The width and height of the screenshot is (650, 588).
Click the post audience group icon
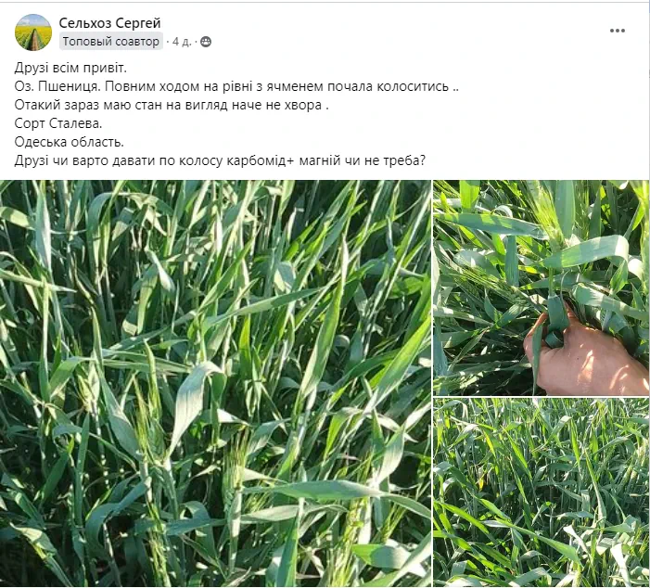click(x=206, y=42)
